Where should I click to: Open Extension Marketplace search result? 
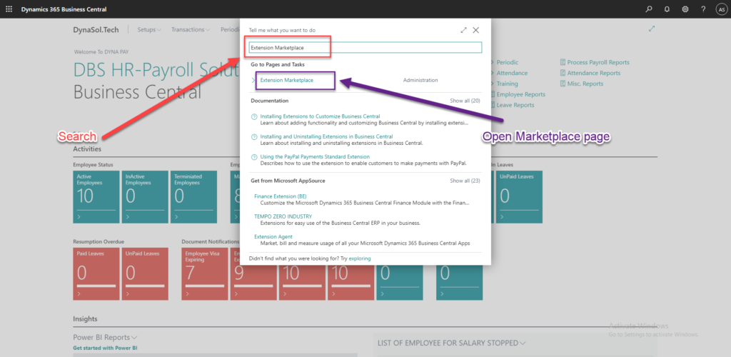(x=286, y=80)
